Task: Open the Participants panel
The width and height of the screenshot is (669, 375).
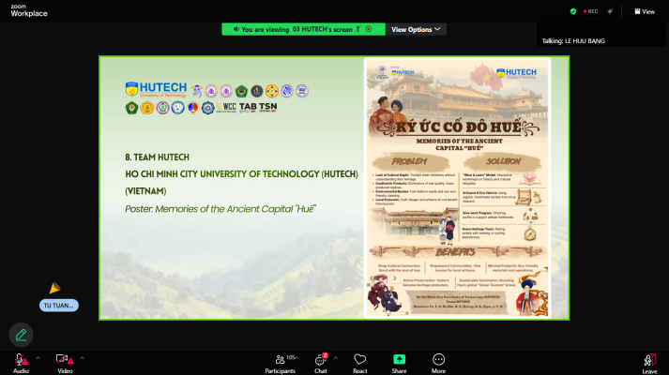Action: point(281,364)
